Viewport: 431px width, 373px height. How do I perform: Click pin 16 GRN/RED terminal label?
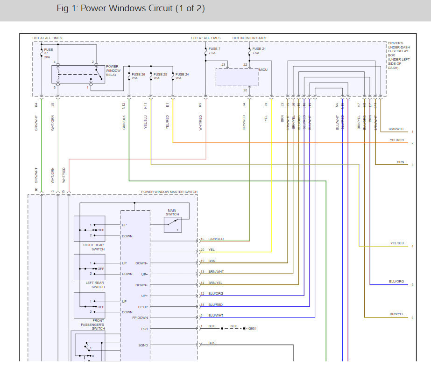click(x=212, y=239)
